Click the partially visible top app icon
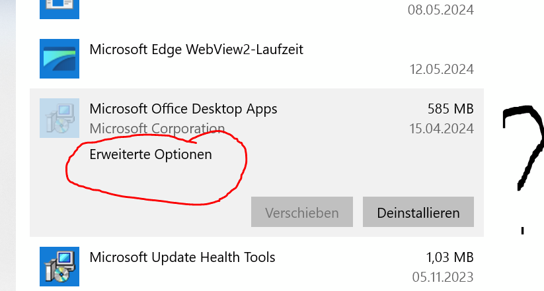544x291 pixels. tap(59, 9)
